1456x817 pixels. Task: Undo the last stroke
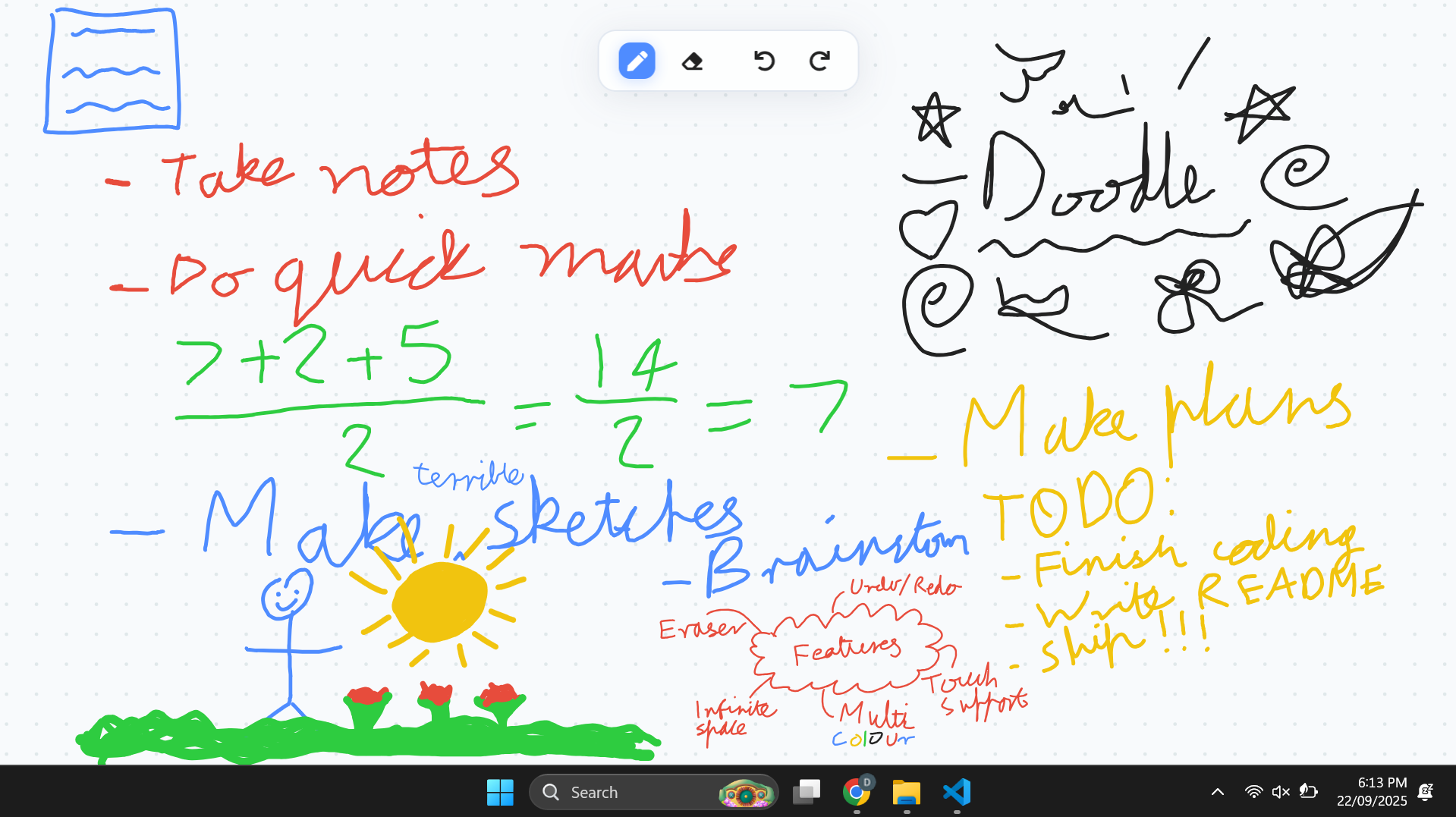(x=764, y=61)
